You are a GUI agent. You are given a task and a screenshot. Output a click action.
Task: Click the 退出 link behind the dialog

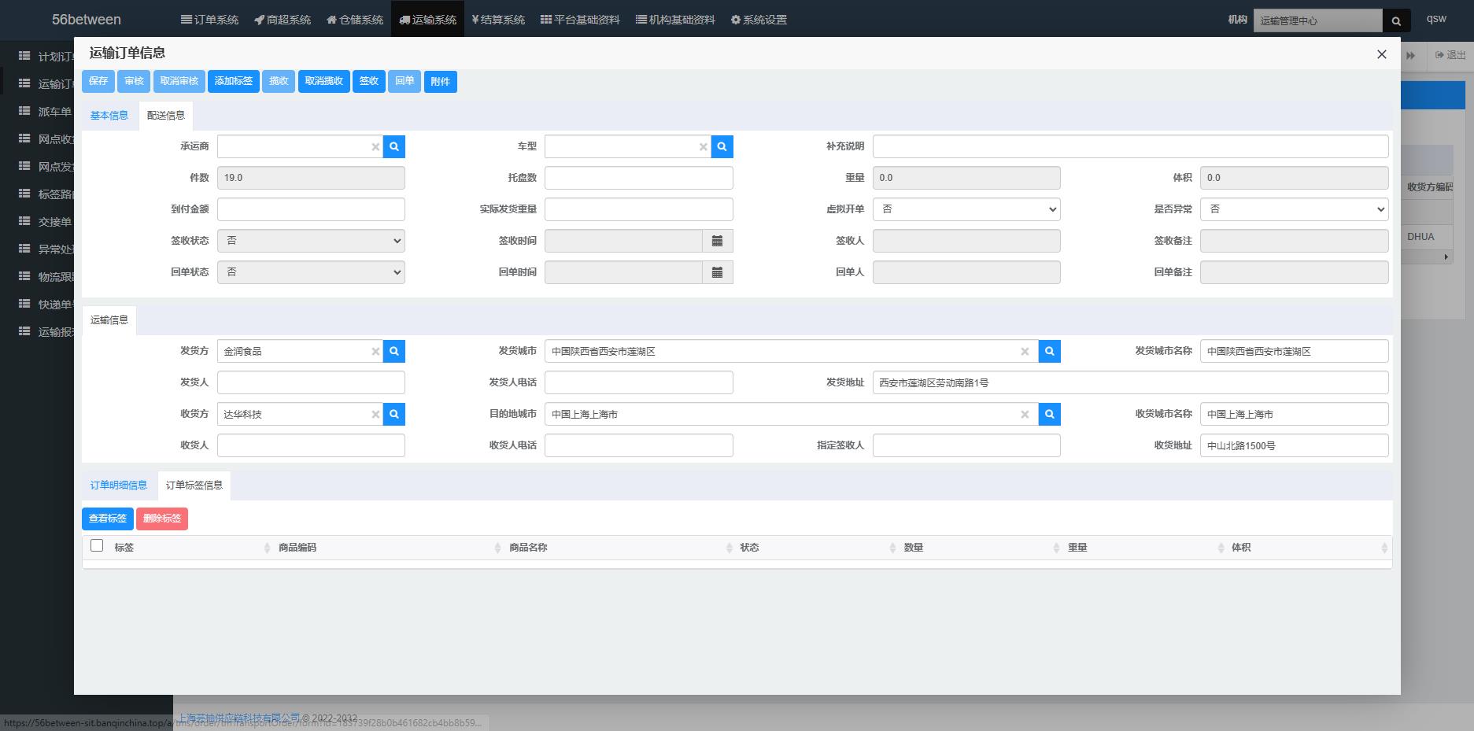click(x=1450, y=55)
